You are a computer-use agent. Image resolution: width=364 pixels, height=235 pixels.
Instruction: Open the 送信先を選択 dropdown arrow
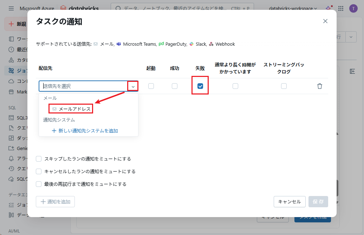tap(133, 86)
